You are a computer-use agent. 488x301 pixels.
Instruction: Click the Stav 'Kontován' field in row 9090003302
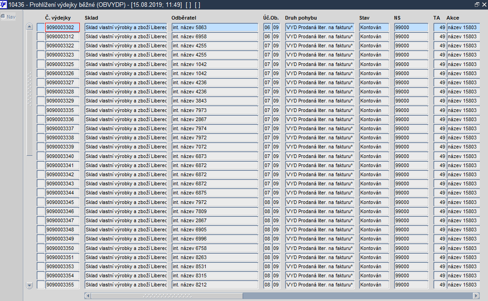tap(374, 27)
